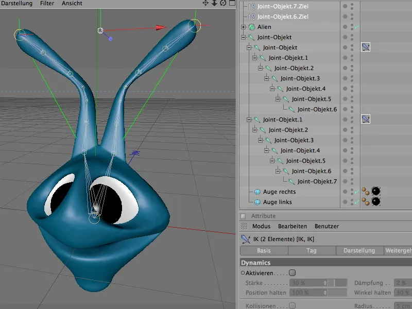
Task: Click the IK icon beside 'IK (2 Elemente)'
Action: pos(246,239)
